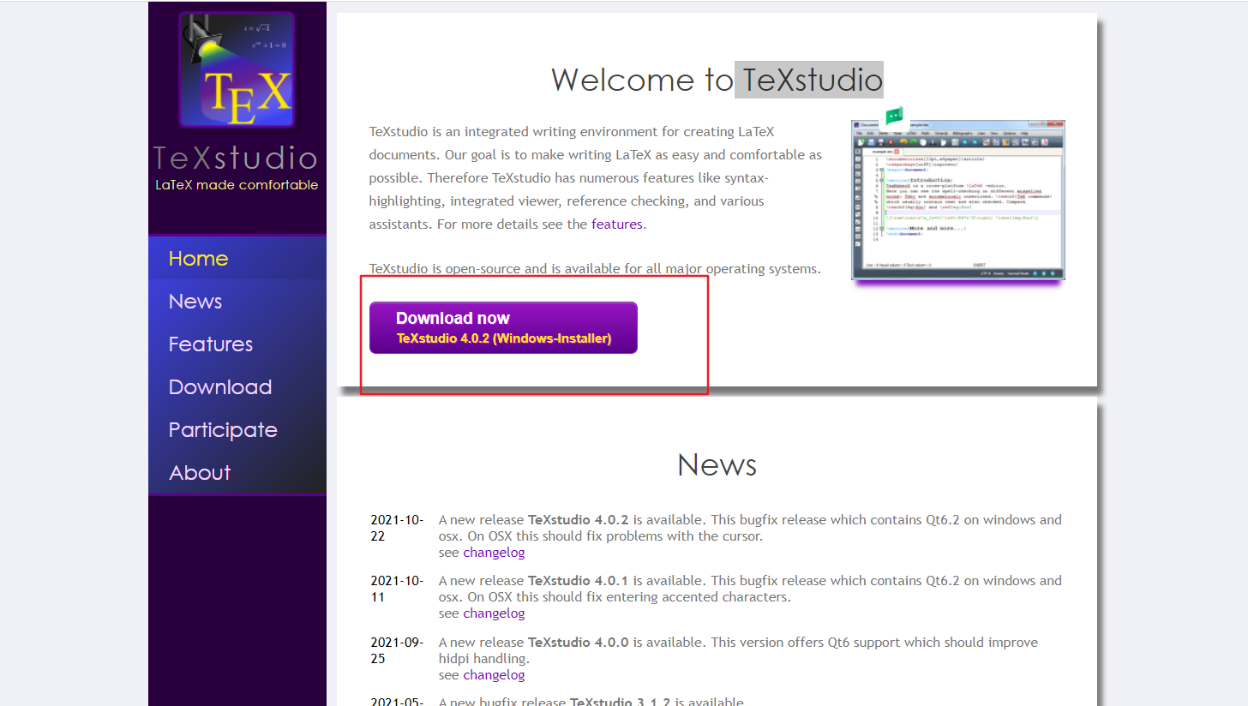Collapse the 'More and more' section fold marker

pyautogui.click(x=882, y=228)
